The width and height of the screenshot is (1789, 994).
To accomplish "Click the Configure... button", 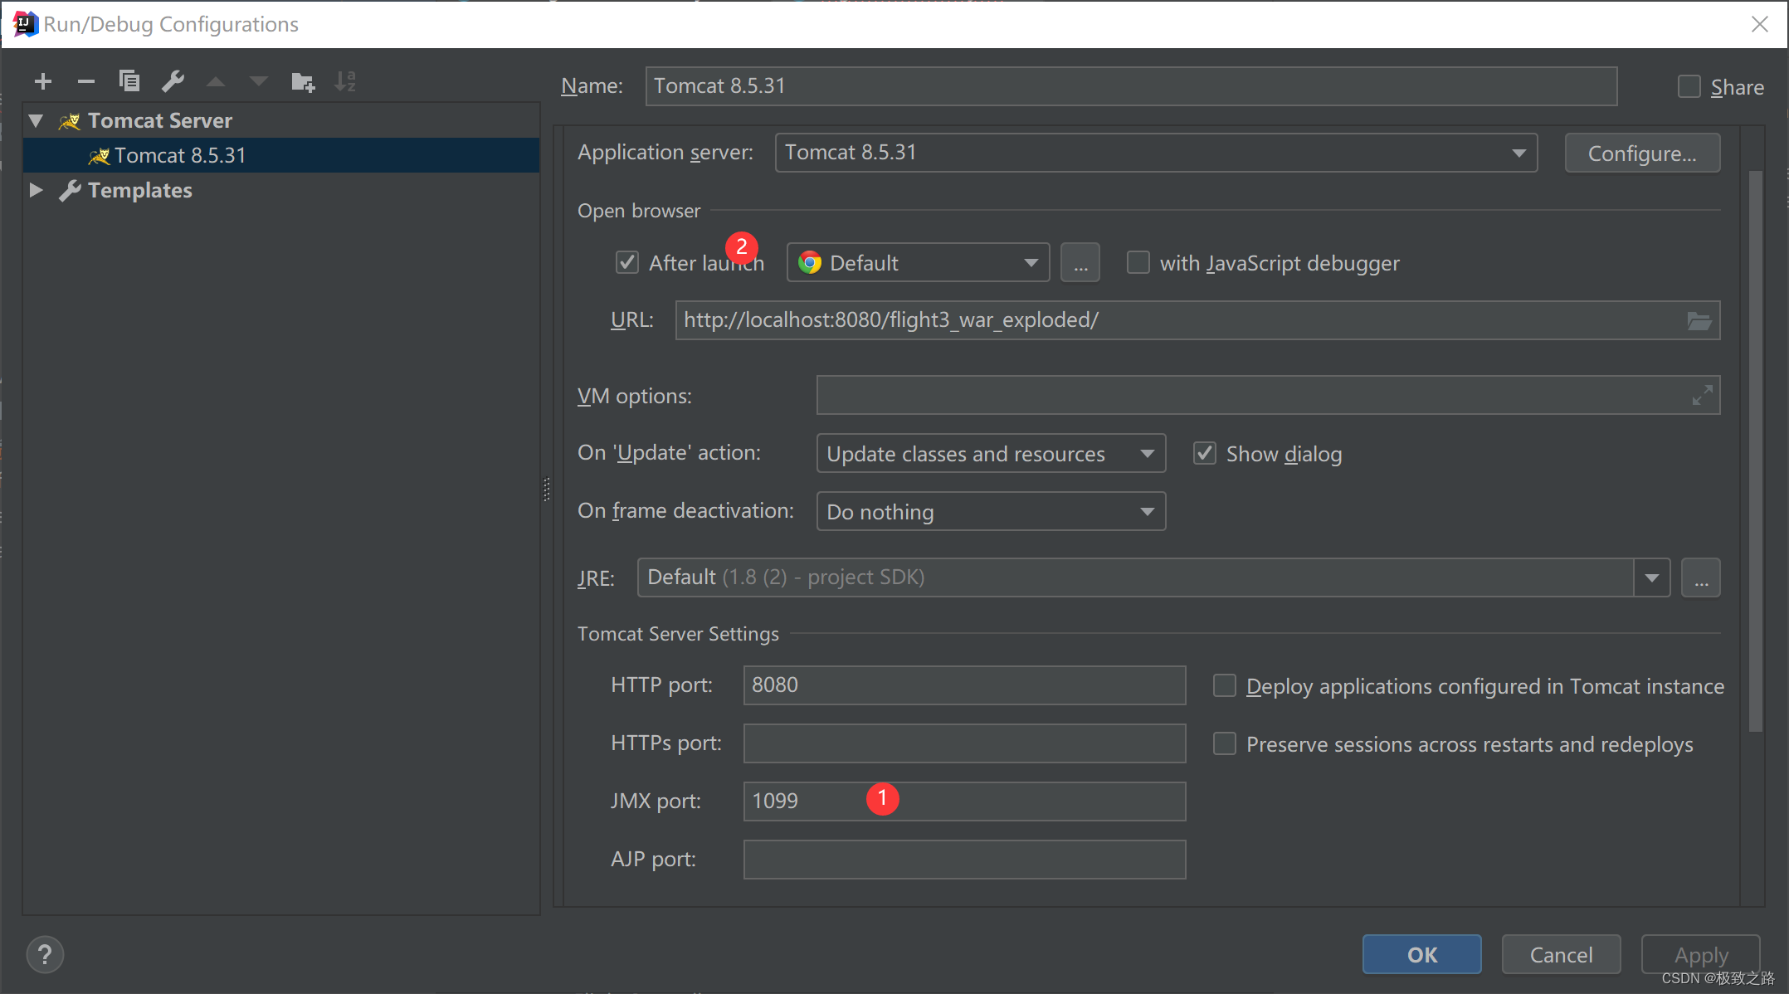I will coord(1641,153).
